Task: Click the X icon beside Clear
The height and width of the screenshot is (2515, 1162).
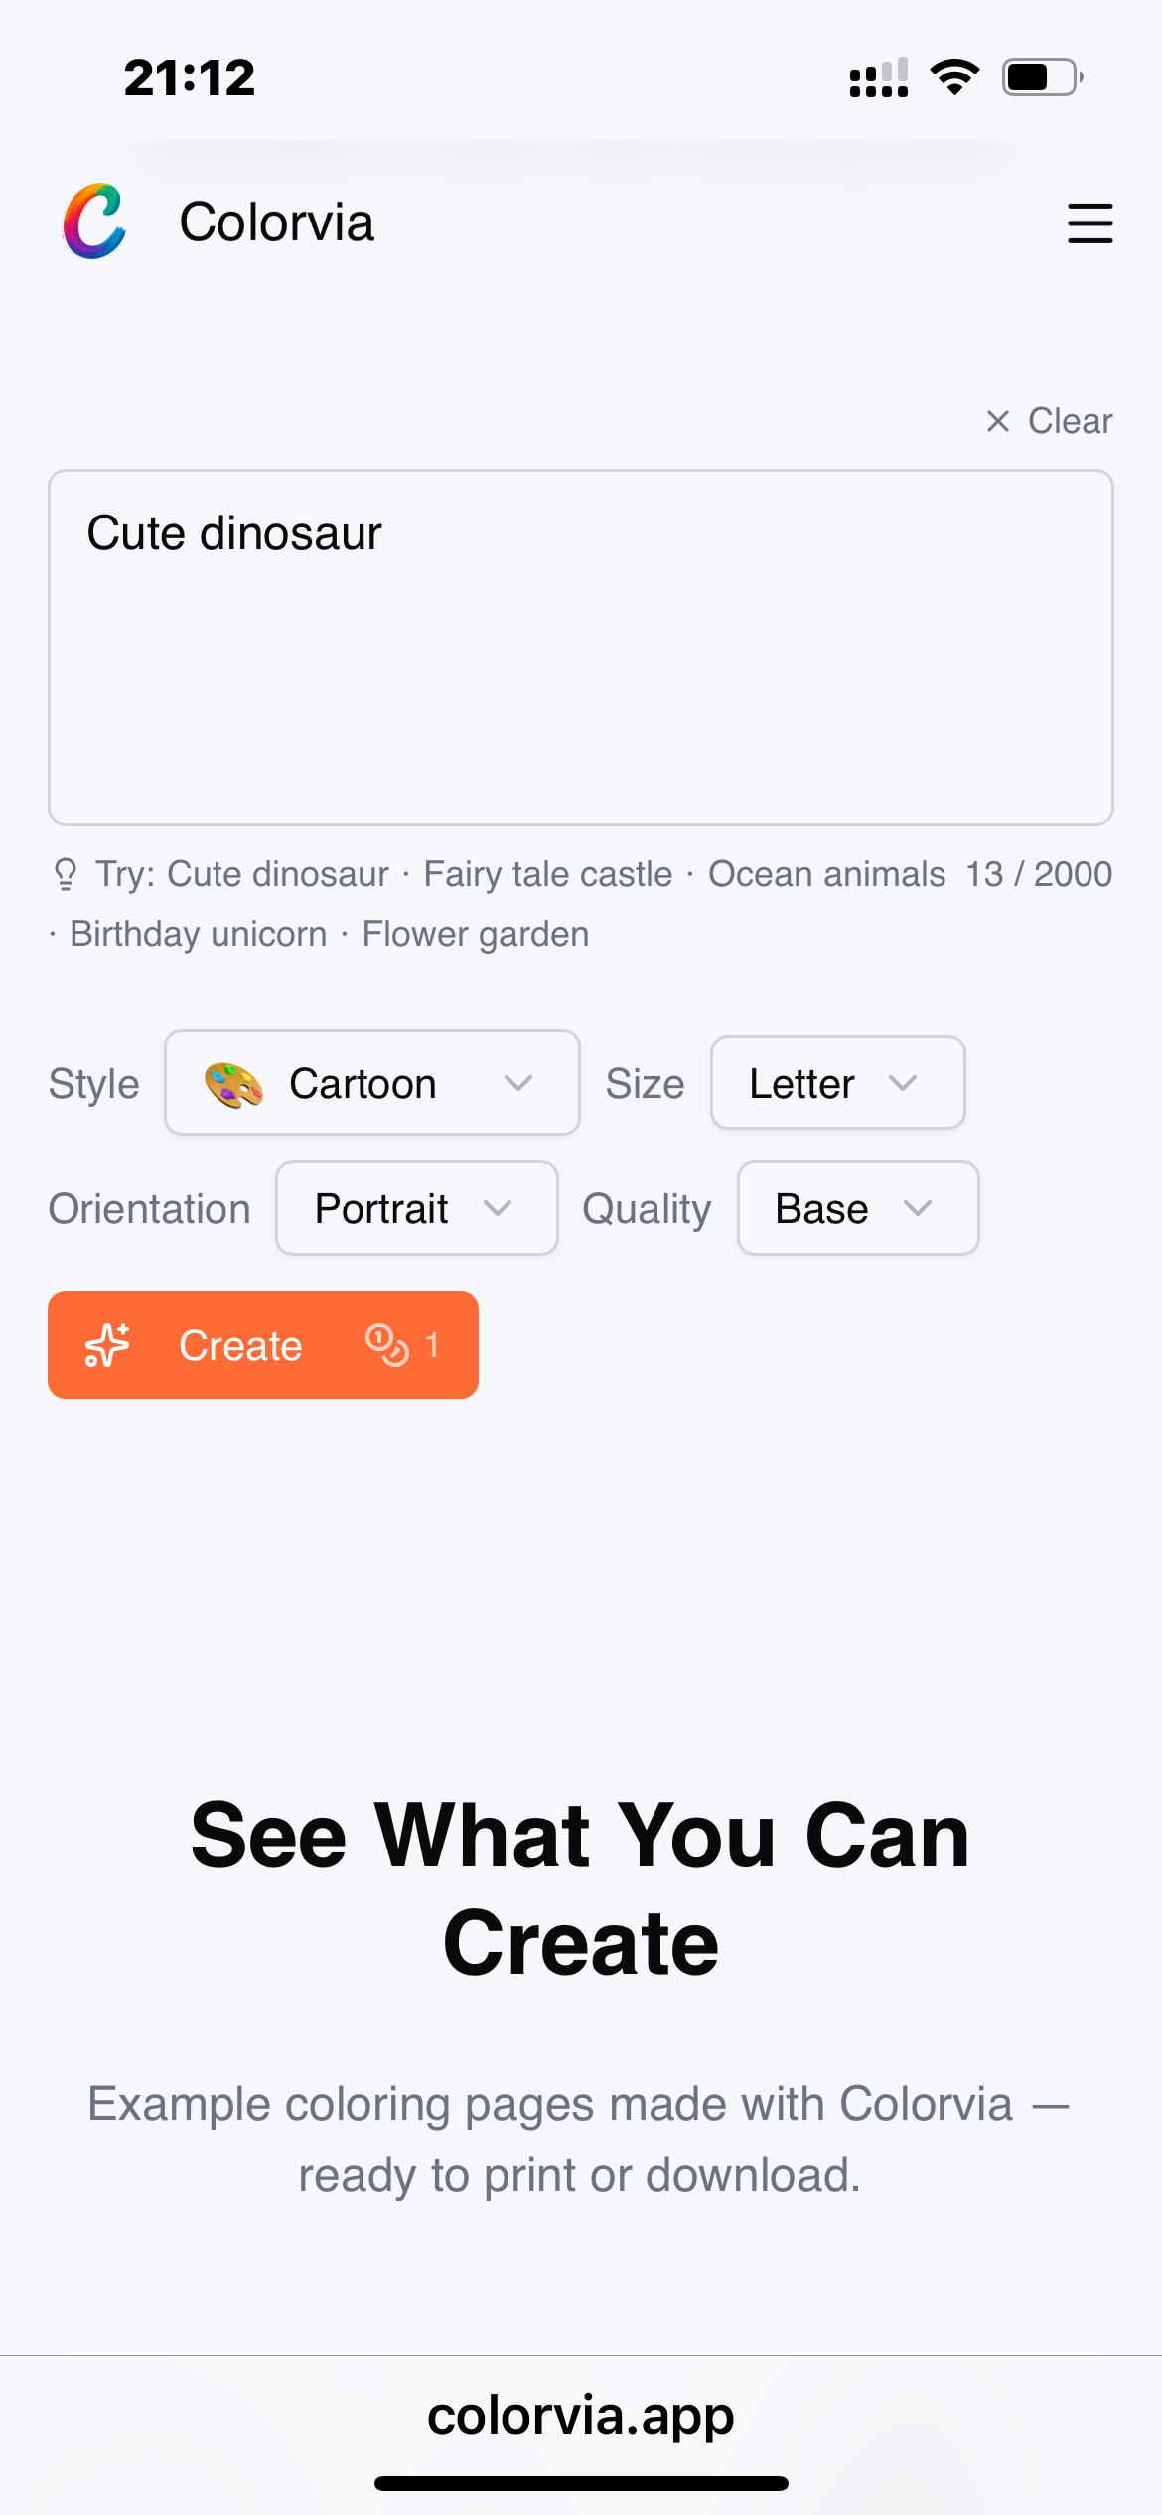Action: (x=996, y=421)
